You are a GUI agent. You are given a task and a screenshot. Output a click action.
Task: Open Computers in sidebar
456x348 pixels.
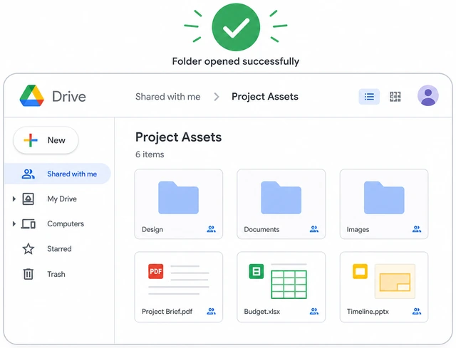coord(66,224)
